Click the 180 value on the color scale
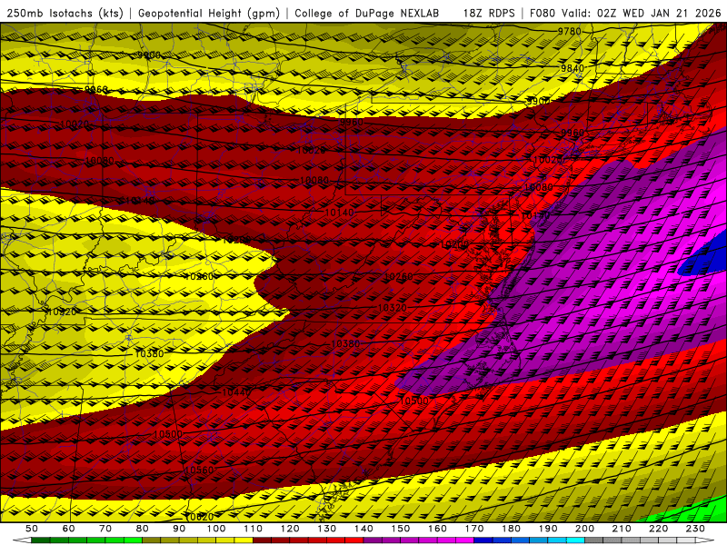 pos(511,529)
